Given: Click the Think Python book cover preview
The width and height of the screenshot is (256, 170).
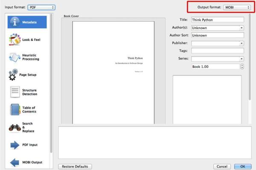Looking at the screenshot, I should (113, 72).
